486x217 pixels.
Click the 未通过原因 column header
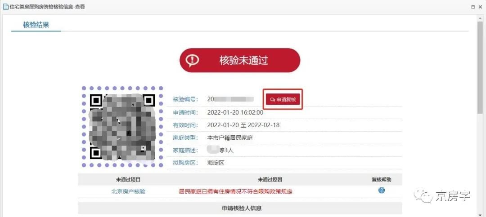pos(270,180)
